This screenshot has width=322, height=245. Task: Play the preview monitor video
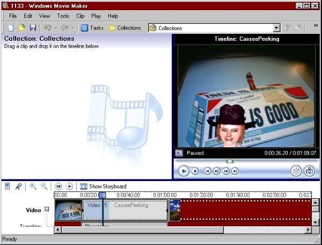tap(184, 171)
